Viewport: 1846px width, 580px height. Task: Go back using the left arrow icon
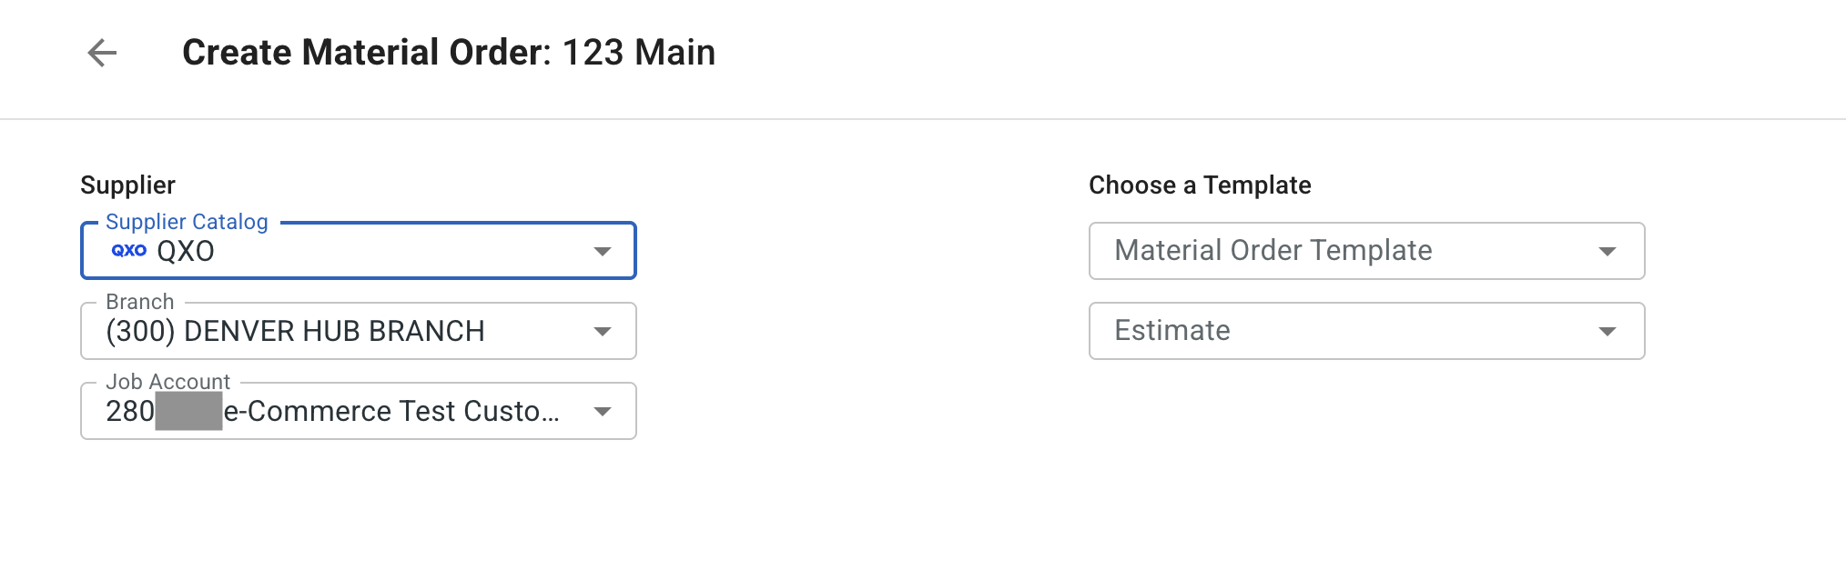coord(102,53)
